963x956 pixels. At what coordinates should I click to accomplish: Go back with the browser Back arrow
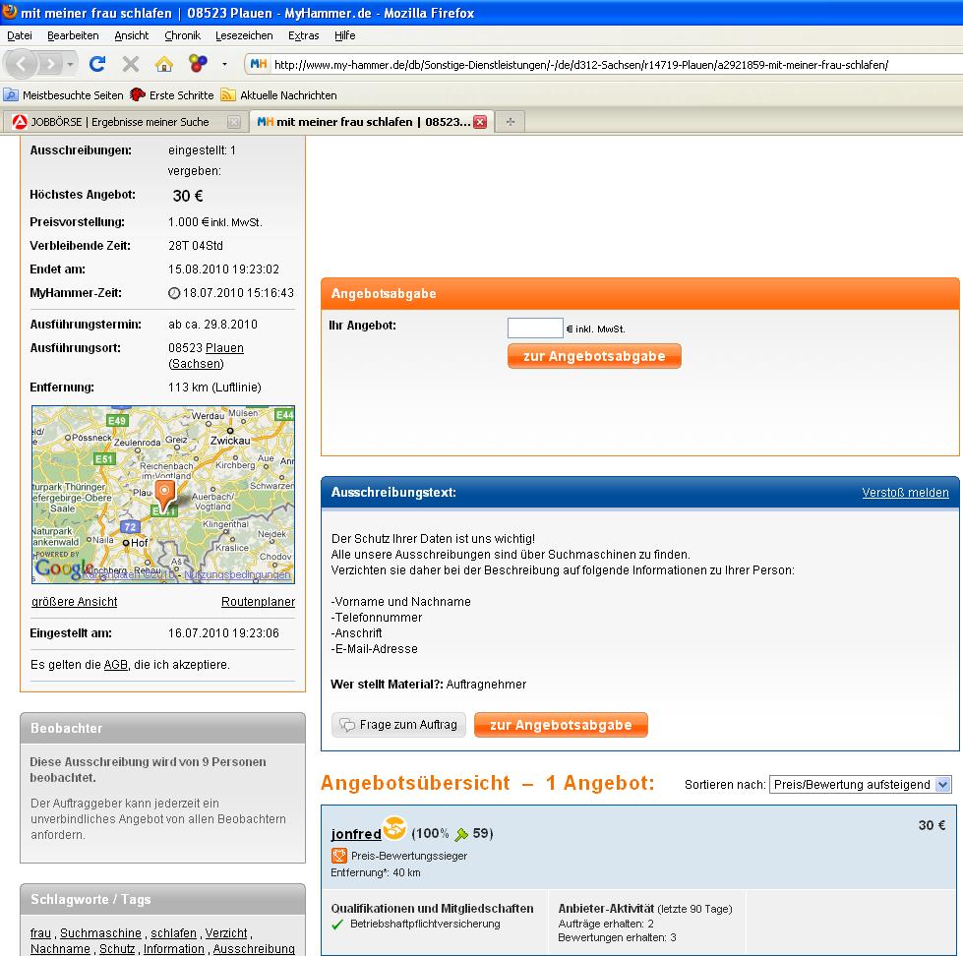[22, 63]
